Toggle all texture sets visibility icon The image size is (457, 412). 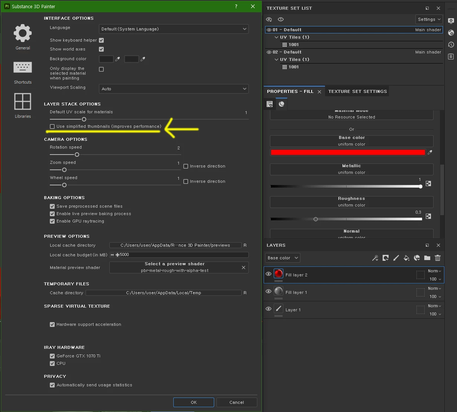click(269, 19)
